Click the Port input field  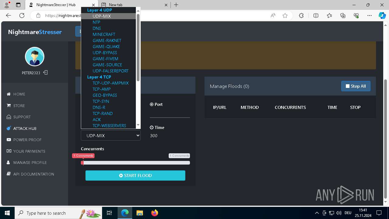click(170, 113)
